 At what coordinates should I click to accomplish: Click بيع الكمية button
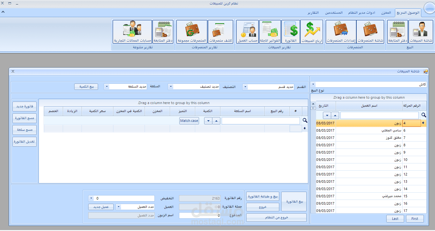[x=86, y=87]
